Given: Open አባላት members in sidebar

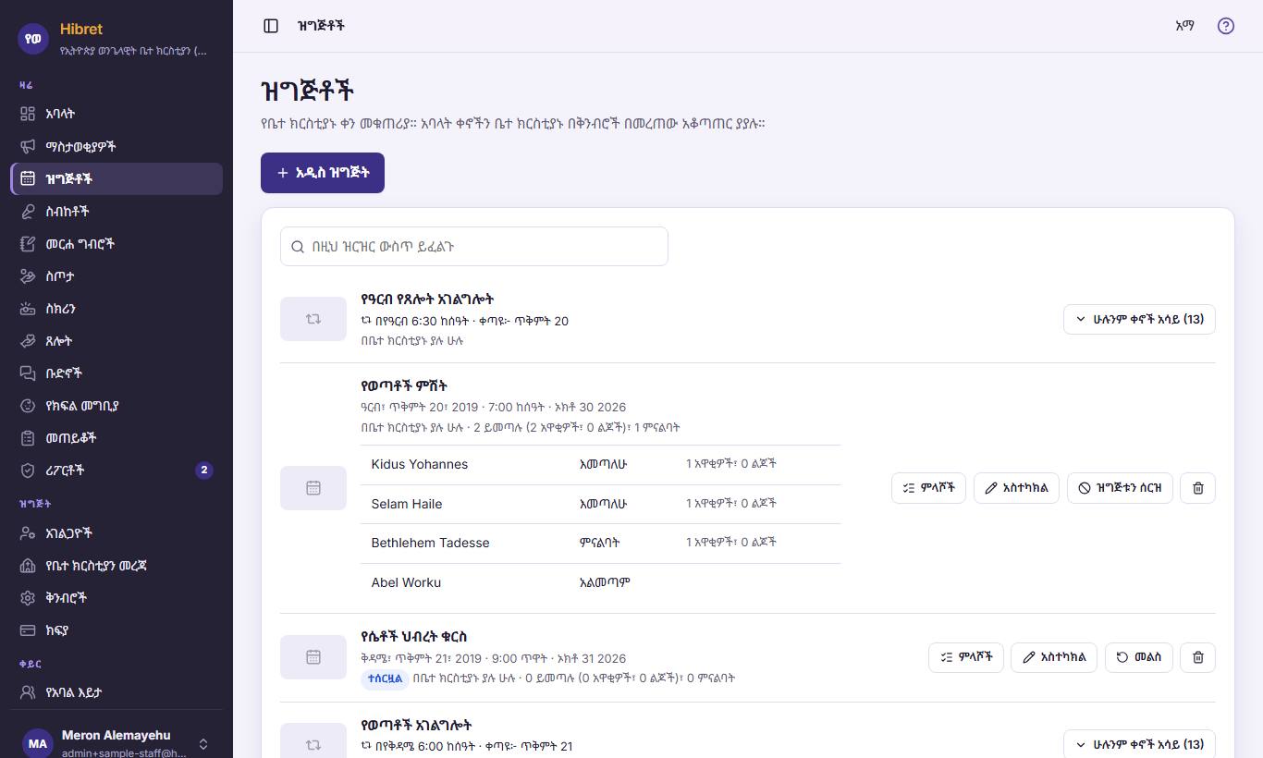Looking at the screenshot, I should (116, 114).
